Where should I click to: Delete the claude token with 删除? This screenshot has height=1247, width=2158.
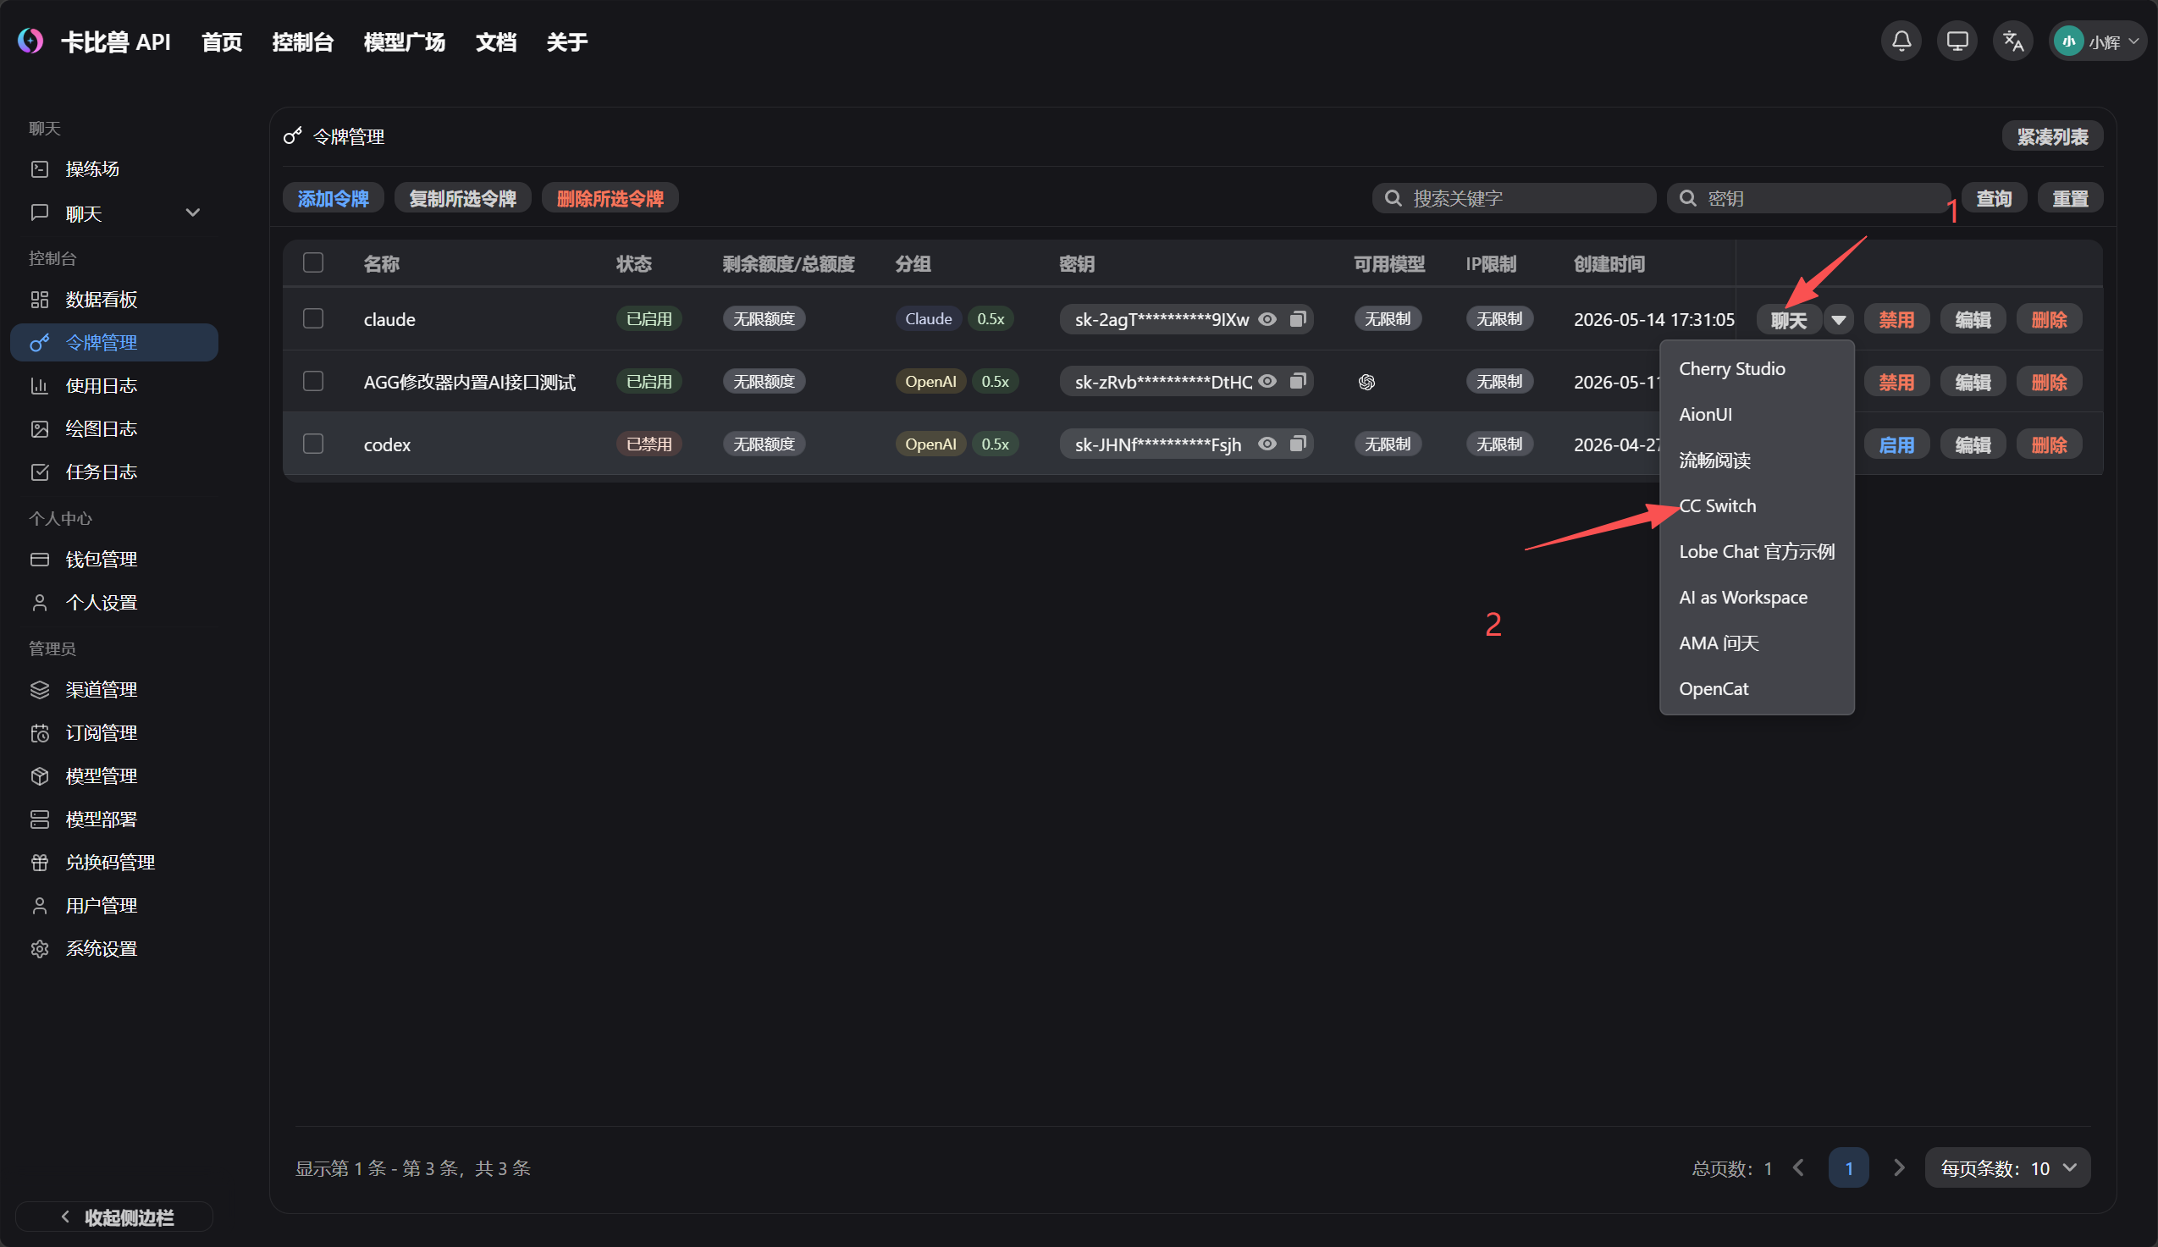[2049, 319]
